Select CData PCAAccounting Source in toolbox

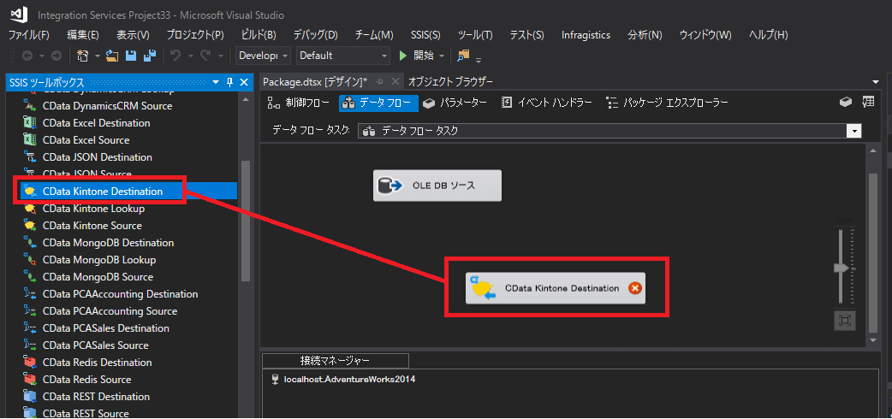coord(110,311)
